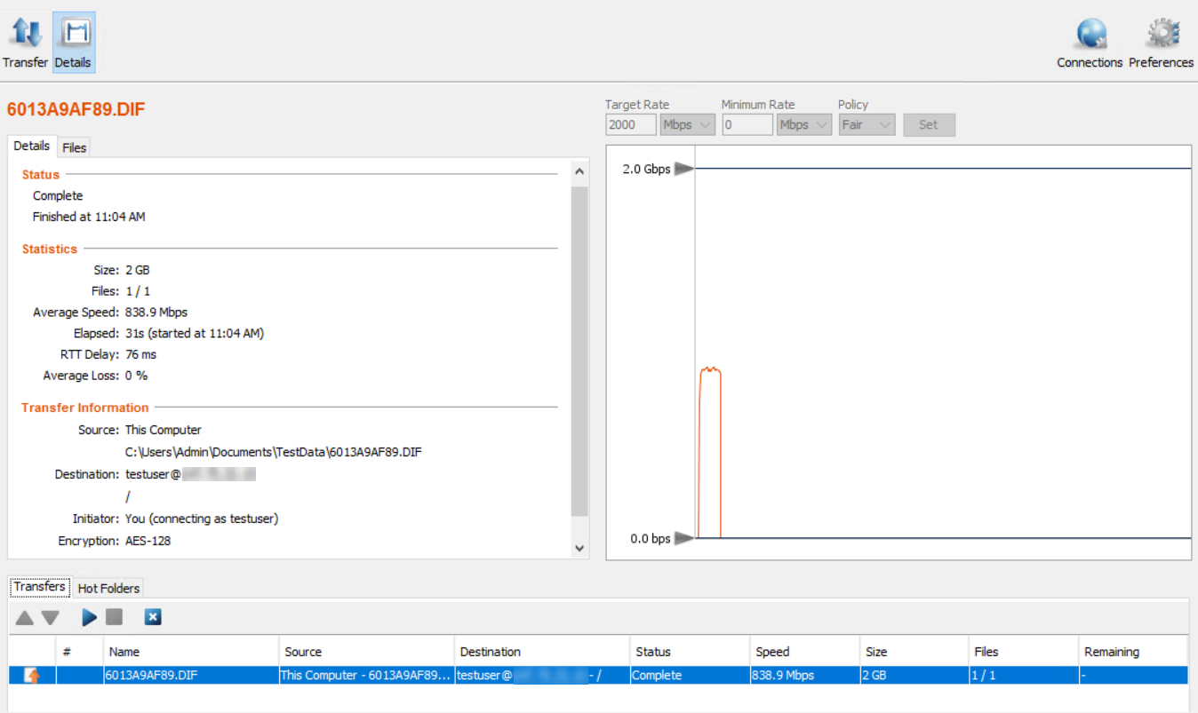Open the Transfer view icon
This screenshot has width=1198, height=713.
26,42
